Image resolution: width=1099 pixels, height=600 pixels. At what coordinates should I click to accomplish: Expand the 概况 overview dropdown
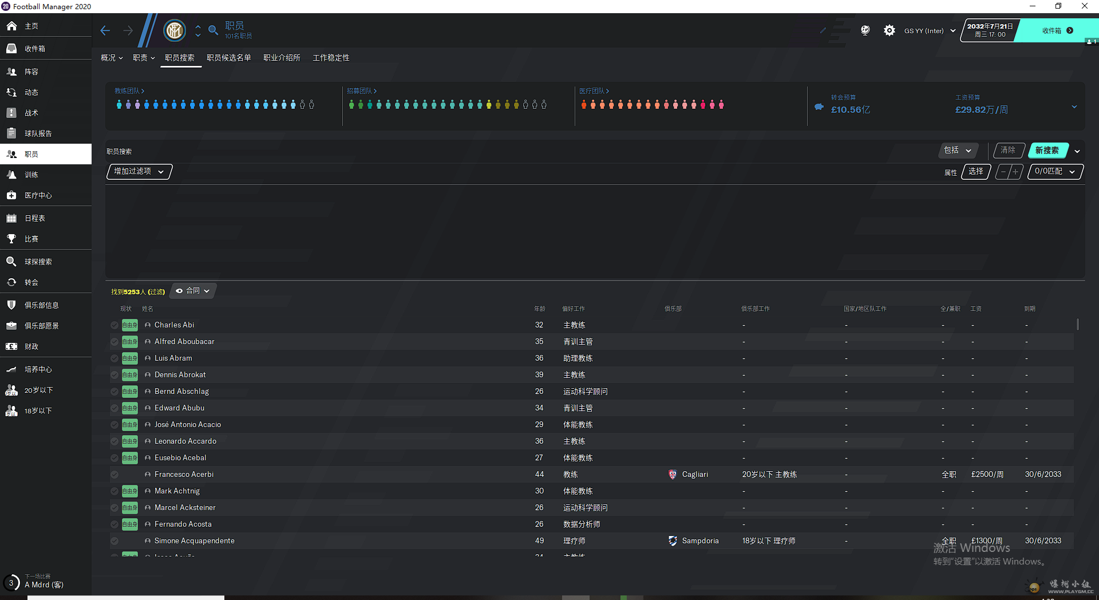coord(112,58)
